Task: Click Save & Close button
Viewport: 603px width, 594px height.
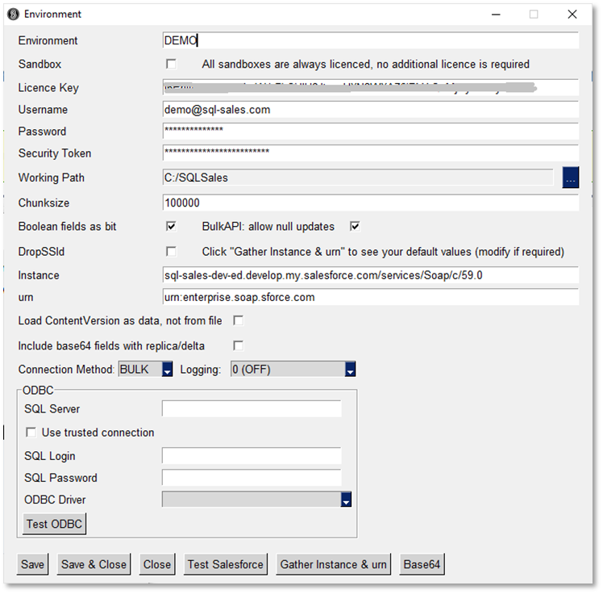Action: [x=94, y=564]
